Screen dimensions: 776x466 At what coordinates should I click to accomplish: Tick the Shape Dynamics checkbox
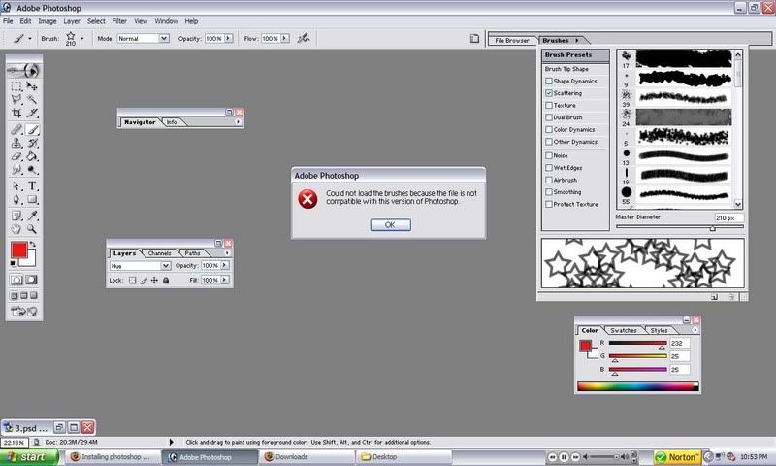point(549,81)
